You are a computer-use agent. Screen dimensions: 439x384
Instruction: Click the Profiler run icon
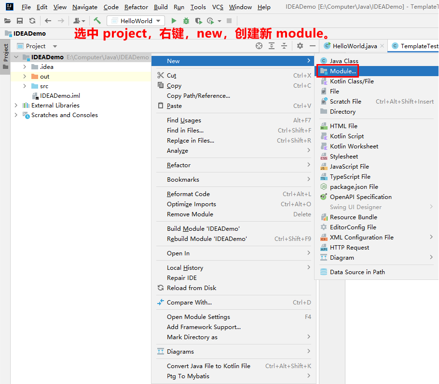[x=210, y=21]
